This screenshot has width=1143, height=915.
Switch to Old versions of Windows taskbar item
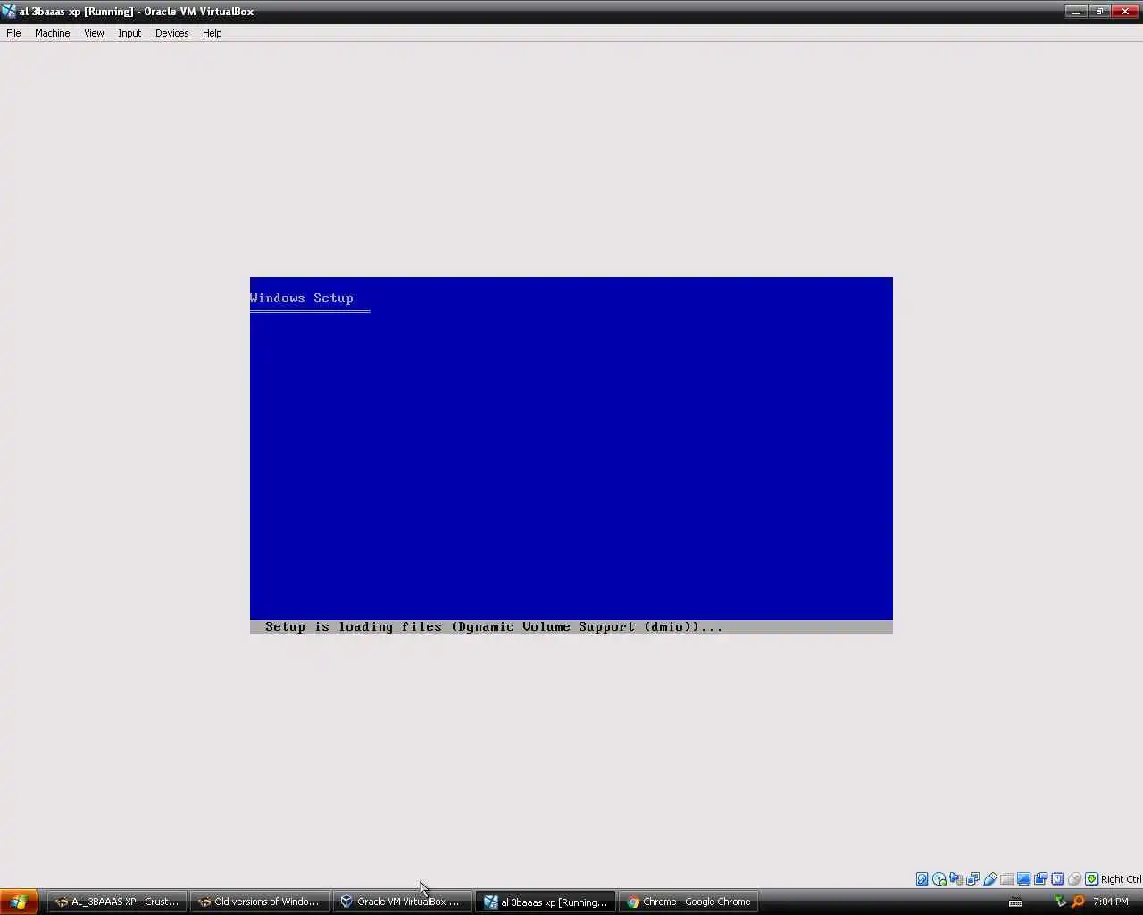pos(259,902)
